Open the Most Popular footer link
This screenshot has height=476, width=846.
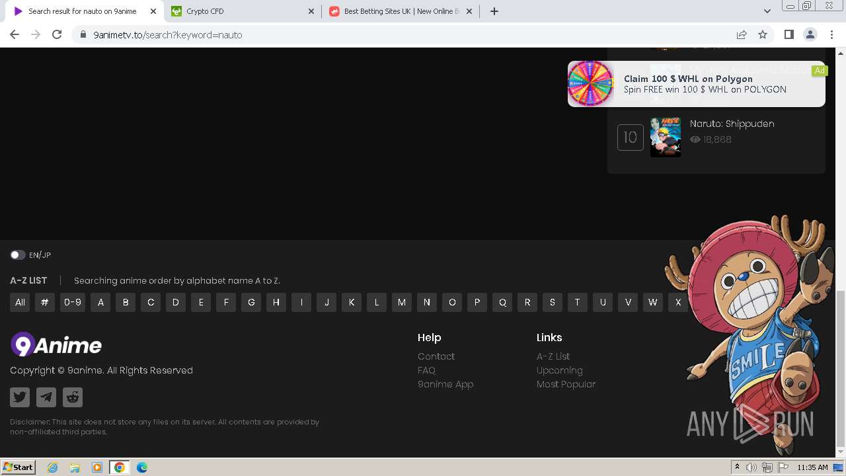pos(566,384)
